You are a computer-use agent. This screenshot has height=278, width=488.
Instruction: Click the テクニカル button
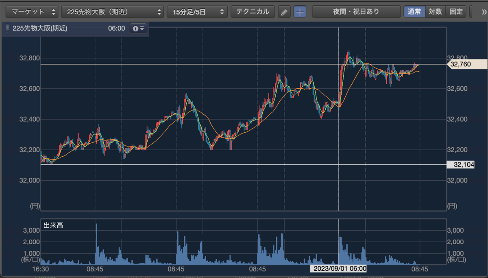[253, 11]
